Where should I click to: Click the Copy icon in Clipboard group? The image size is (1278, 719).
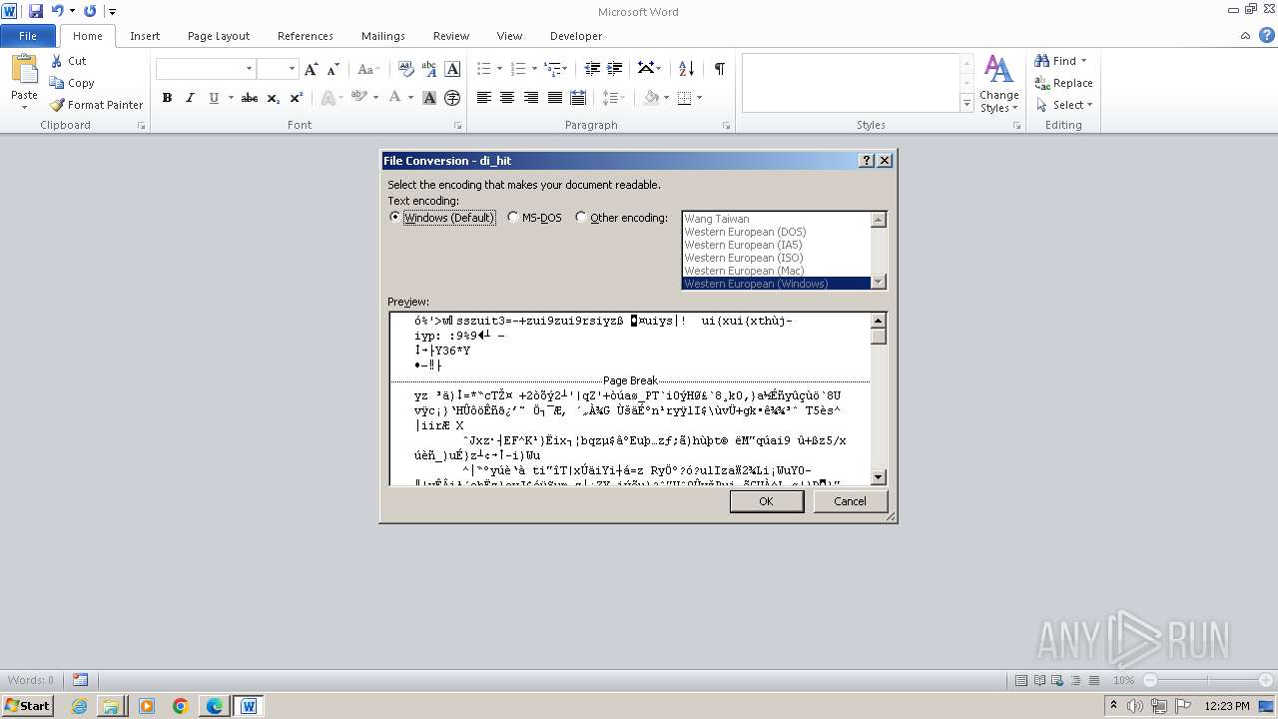(x=57, y=83)
